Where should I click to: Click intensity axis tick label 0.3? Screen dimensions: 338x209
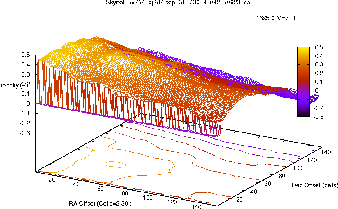coord(25,74)
